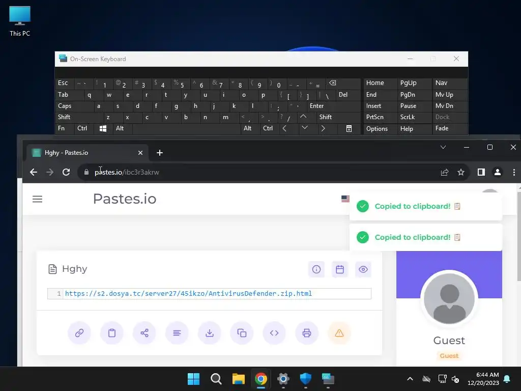This screenshot has height=391, width=521.
Task: Download the paste with download icon
Action: [x=209, y=333]
